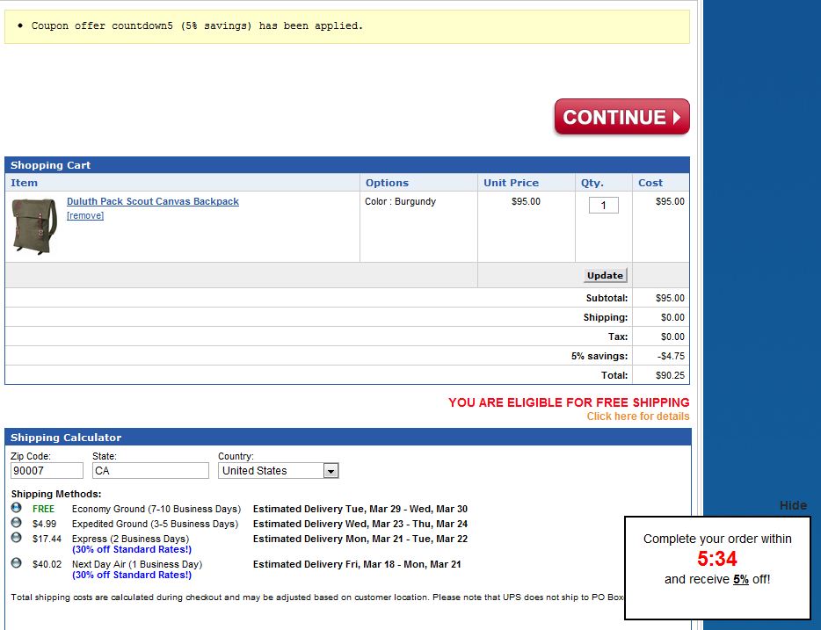Image resolution: width=821 pixels, height=630 pixels.
Task: Click the State input field
Action: pyautogui.click(x=150, y=470)
